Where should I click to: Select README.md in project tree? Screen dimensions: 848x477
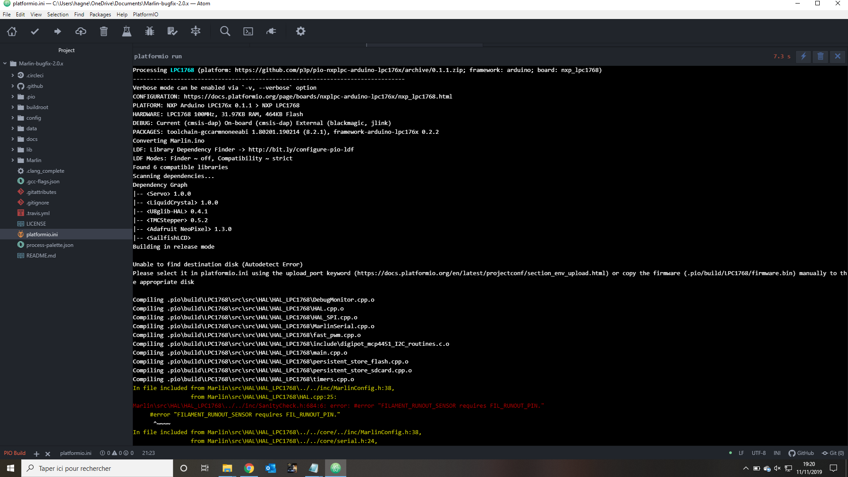click(x=41, y=256)
